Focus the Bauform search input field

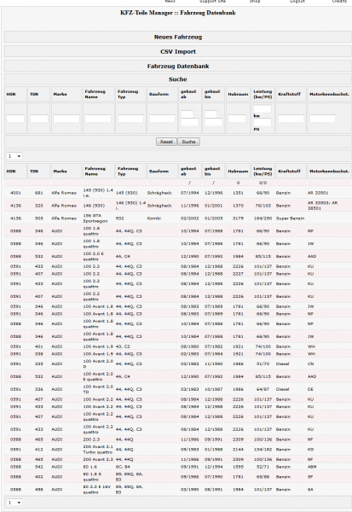point(162,119)
